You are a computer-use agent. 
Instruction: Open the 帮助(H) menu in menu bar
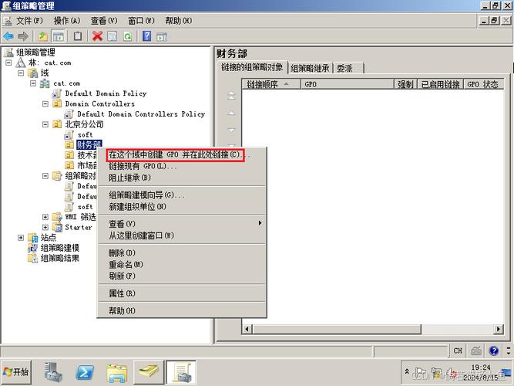tap(179, 21)
